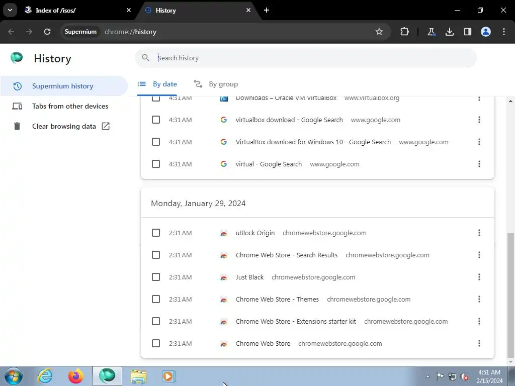
Task: Open Windows Media Player from taskbar
Action: click(x=169, y=376)
